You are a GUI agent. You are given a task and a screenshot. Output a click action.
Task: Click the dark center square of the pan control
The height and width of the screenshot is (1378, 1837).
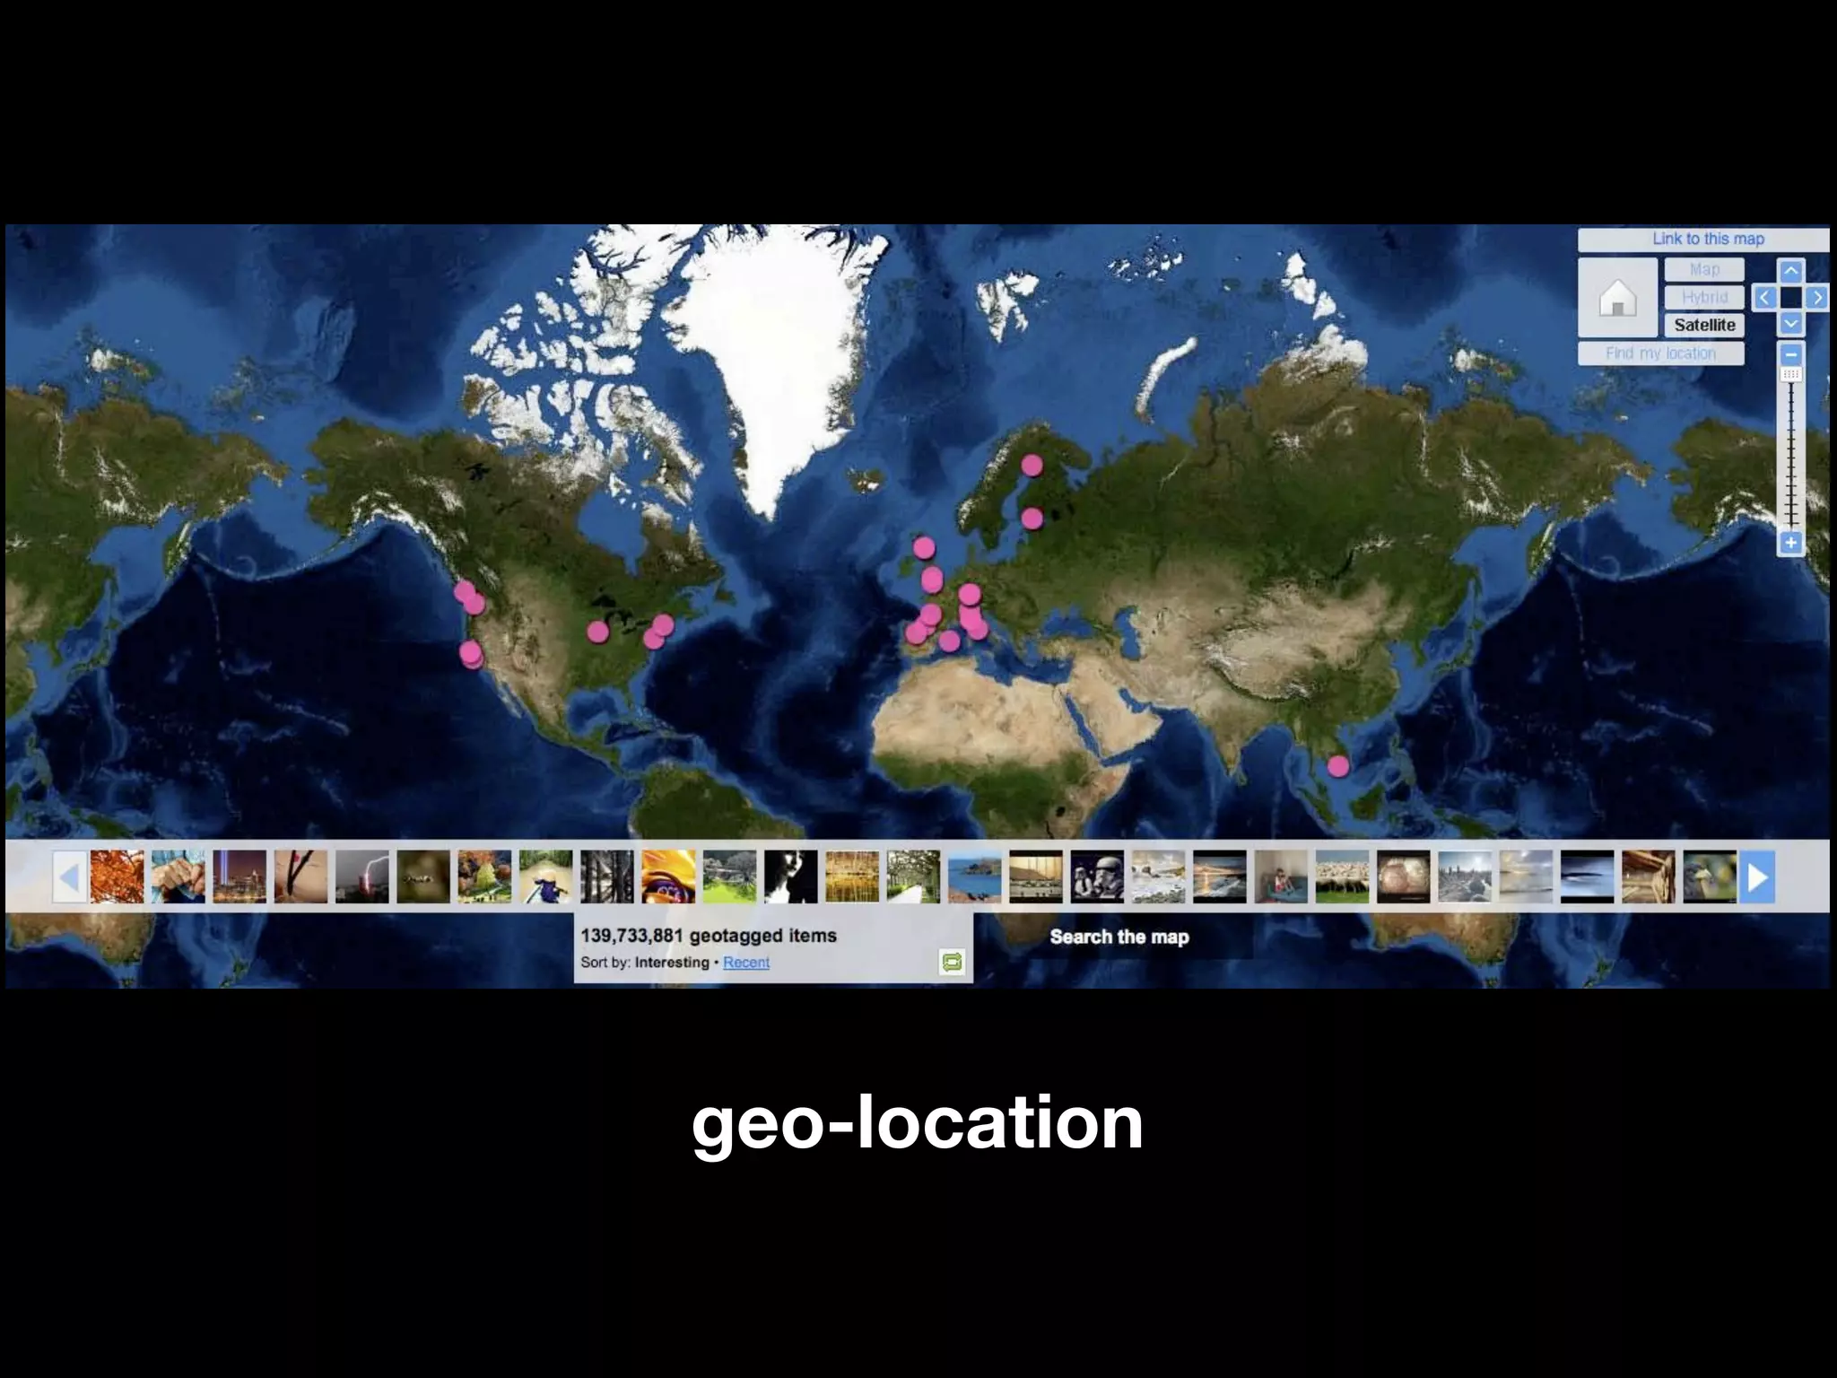(x=1790, y=298)
